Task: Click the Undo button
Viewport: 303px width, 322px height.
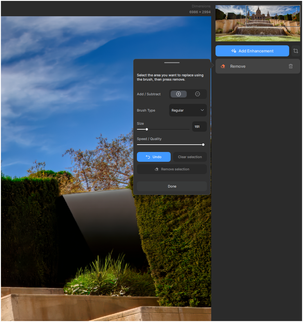Action: (x=154, y=157)
